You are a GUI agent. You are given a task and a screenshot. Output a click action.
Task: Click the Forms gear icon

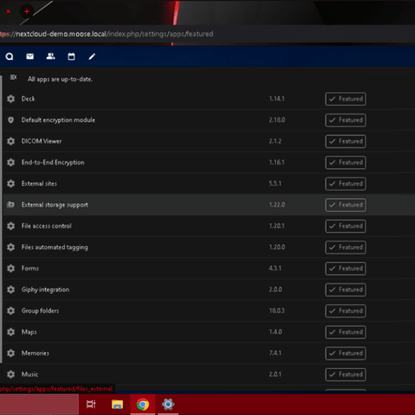[11, 268]
